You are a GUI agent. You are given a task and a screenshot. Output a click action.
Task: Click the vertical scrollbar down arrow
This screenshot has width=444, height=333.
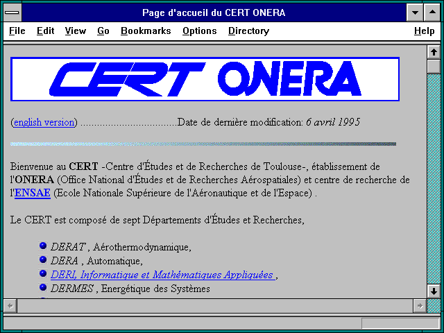point(434,291)
